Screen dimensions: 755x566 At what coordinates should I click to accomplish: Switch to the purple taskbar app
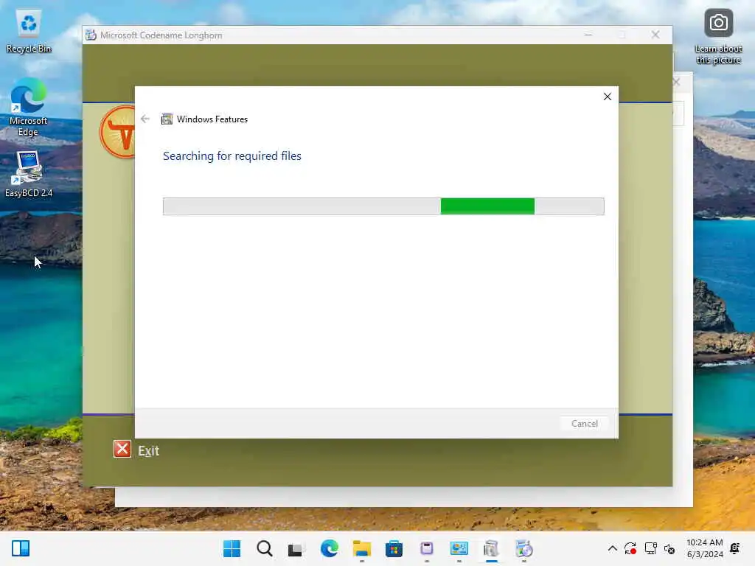tap(427, 548)
